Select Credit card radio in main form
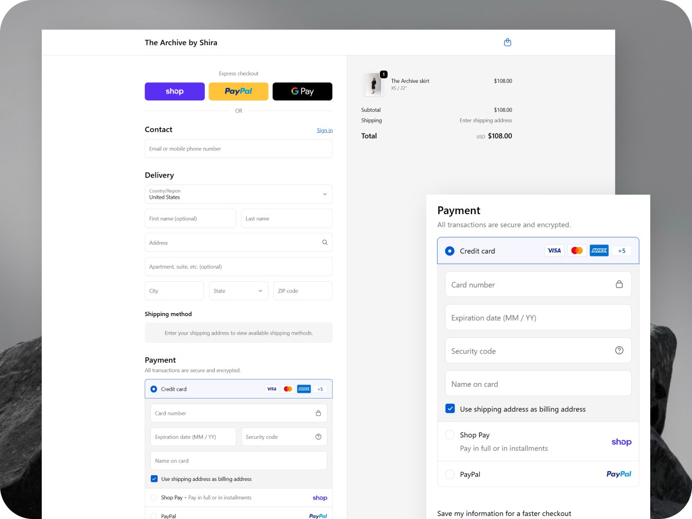Image resolution: width=692 pixels, height=519 pixels. (x=153, y=389)
